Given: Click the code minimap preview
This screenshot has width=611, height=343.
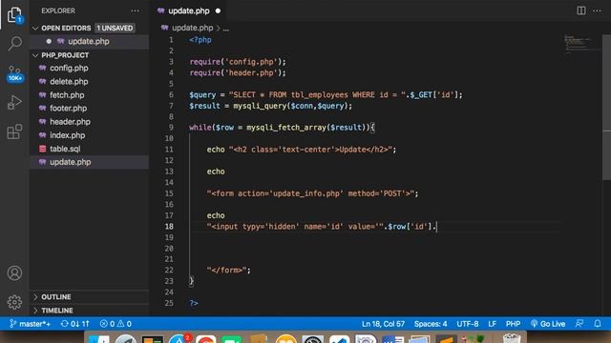Looking at the screenshot, I should click(x=578, y=44).
